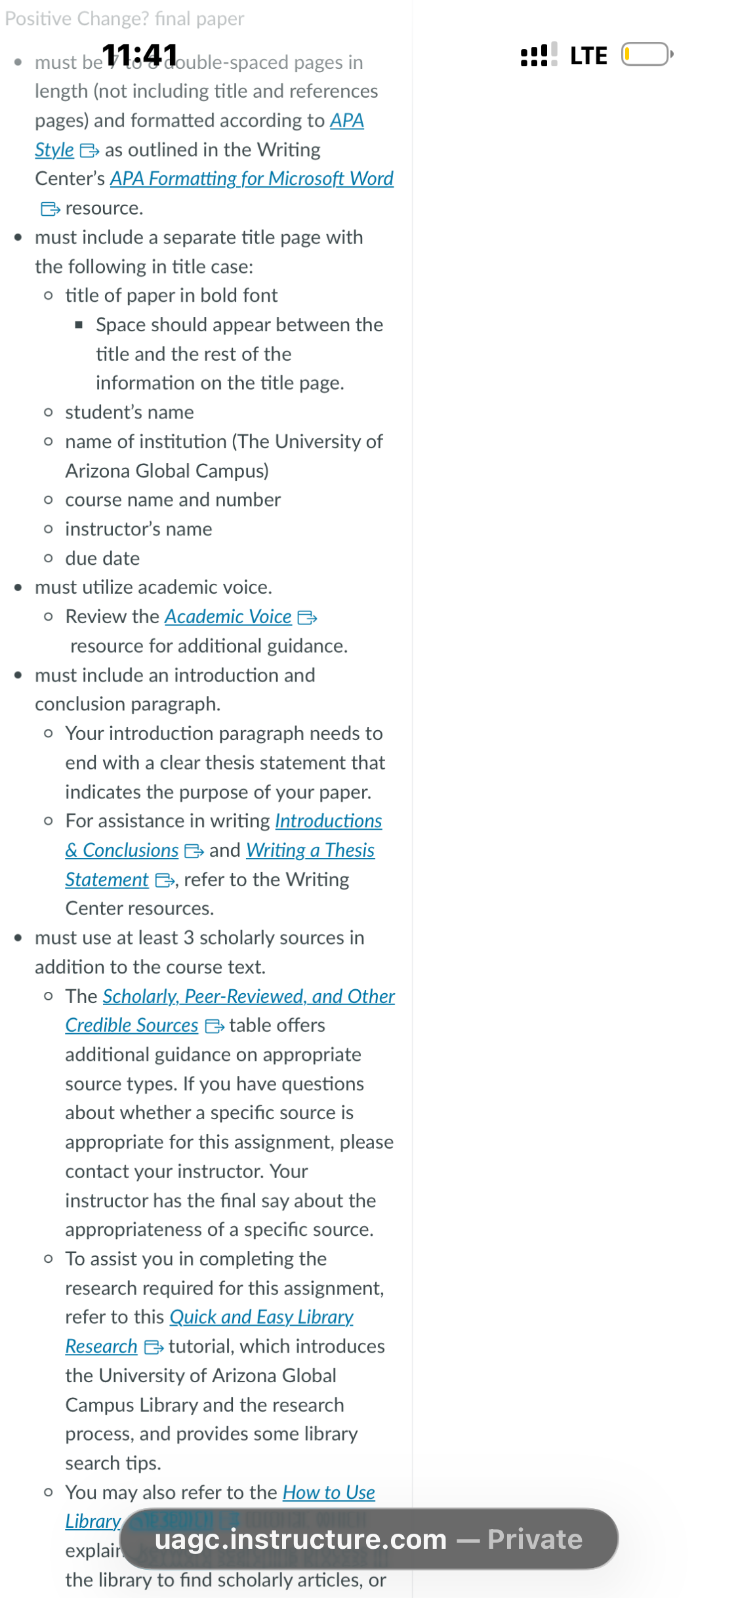This screenshot has height=1598, width=738.
Task: Open Introductions & Conclusions link
Action: (328, 821)
